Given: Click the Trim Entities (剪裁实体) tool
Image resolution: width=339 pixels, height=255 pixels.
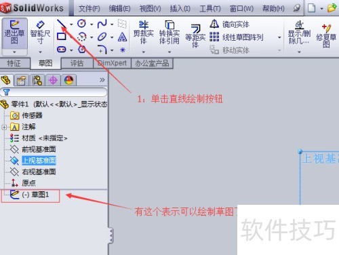Looking at the screenshot, I should point(144,33).
